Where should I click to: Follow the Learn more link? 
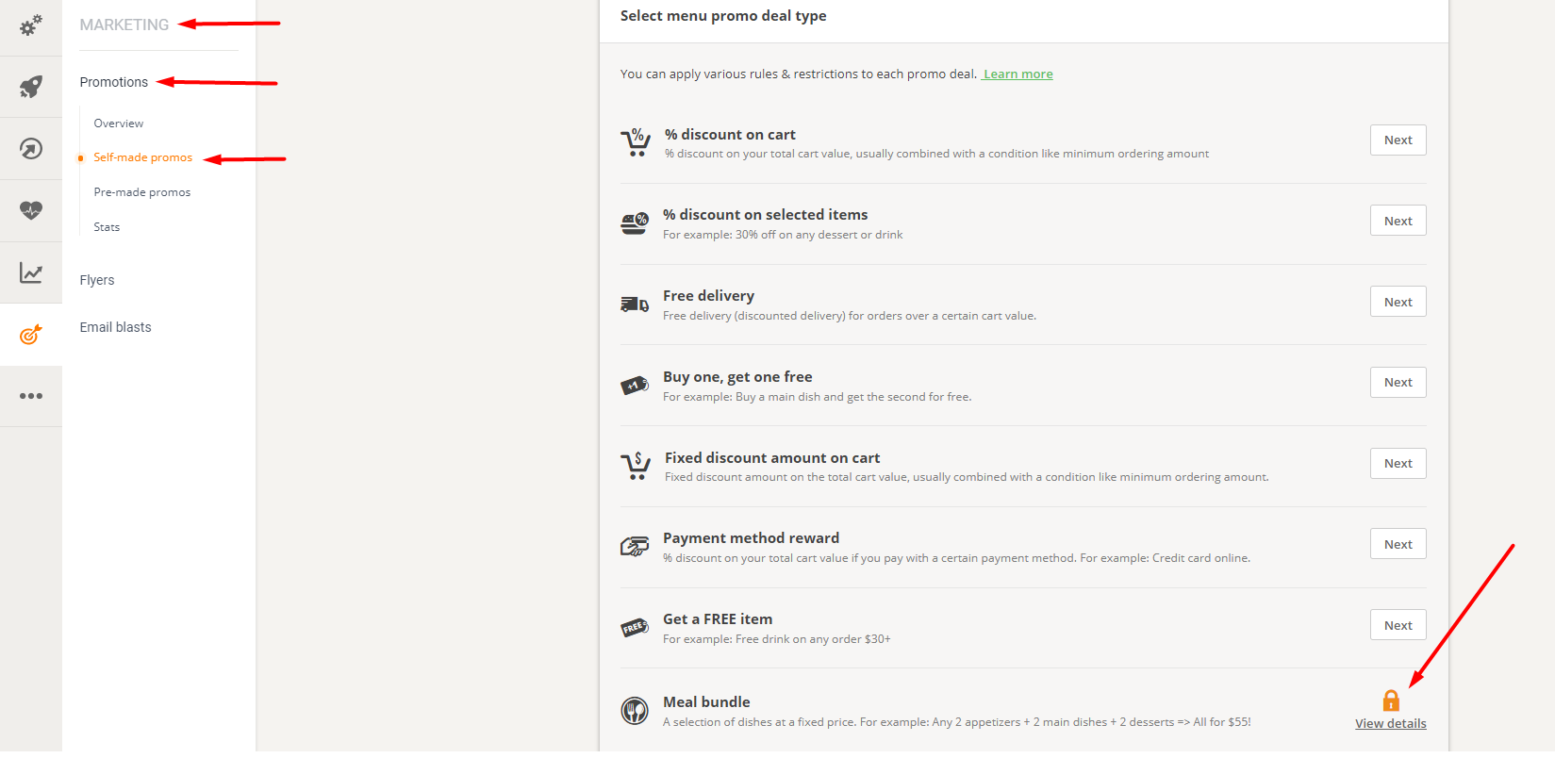(x=1018, y=74)
